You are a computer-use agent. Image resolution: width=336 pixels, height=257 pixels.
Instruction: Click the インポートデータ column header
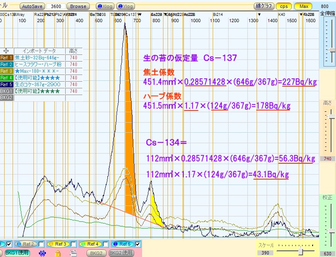(39, 51)
